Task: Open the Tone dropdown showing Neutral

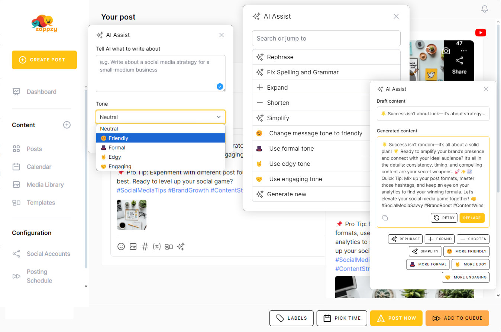Action: click(x=161, y=117)
